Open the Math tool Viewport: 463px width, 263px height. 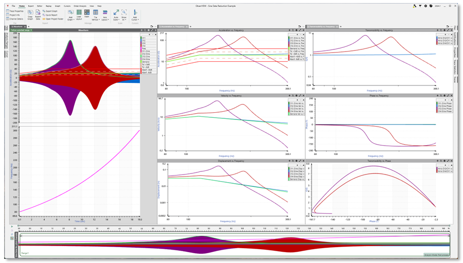click(x=87, y=13)
